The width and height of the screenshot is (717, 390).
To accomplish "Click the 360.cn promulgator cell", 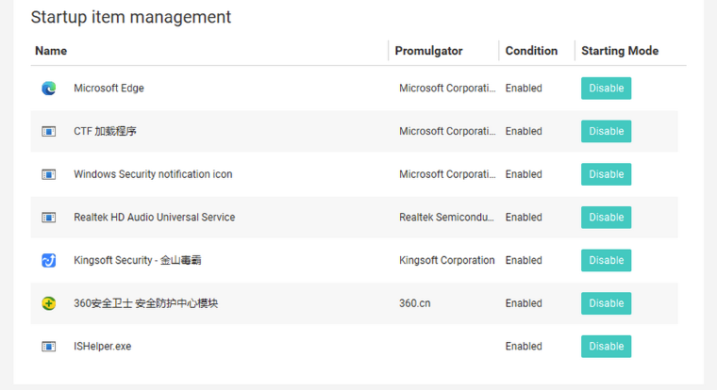I will [415, 303].
